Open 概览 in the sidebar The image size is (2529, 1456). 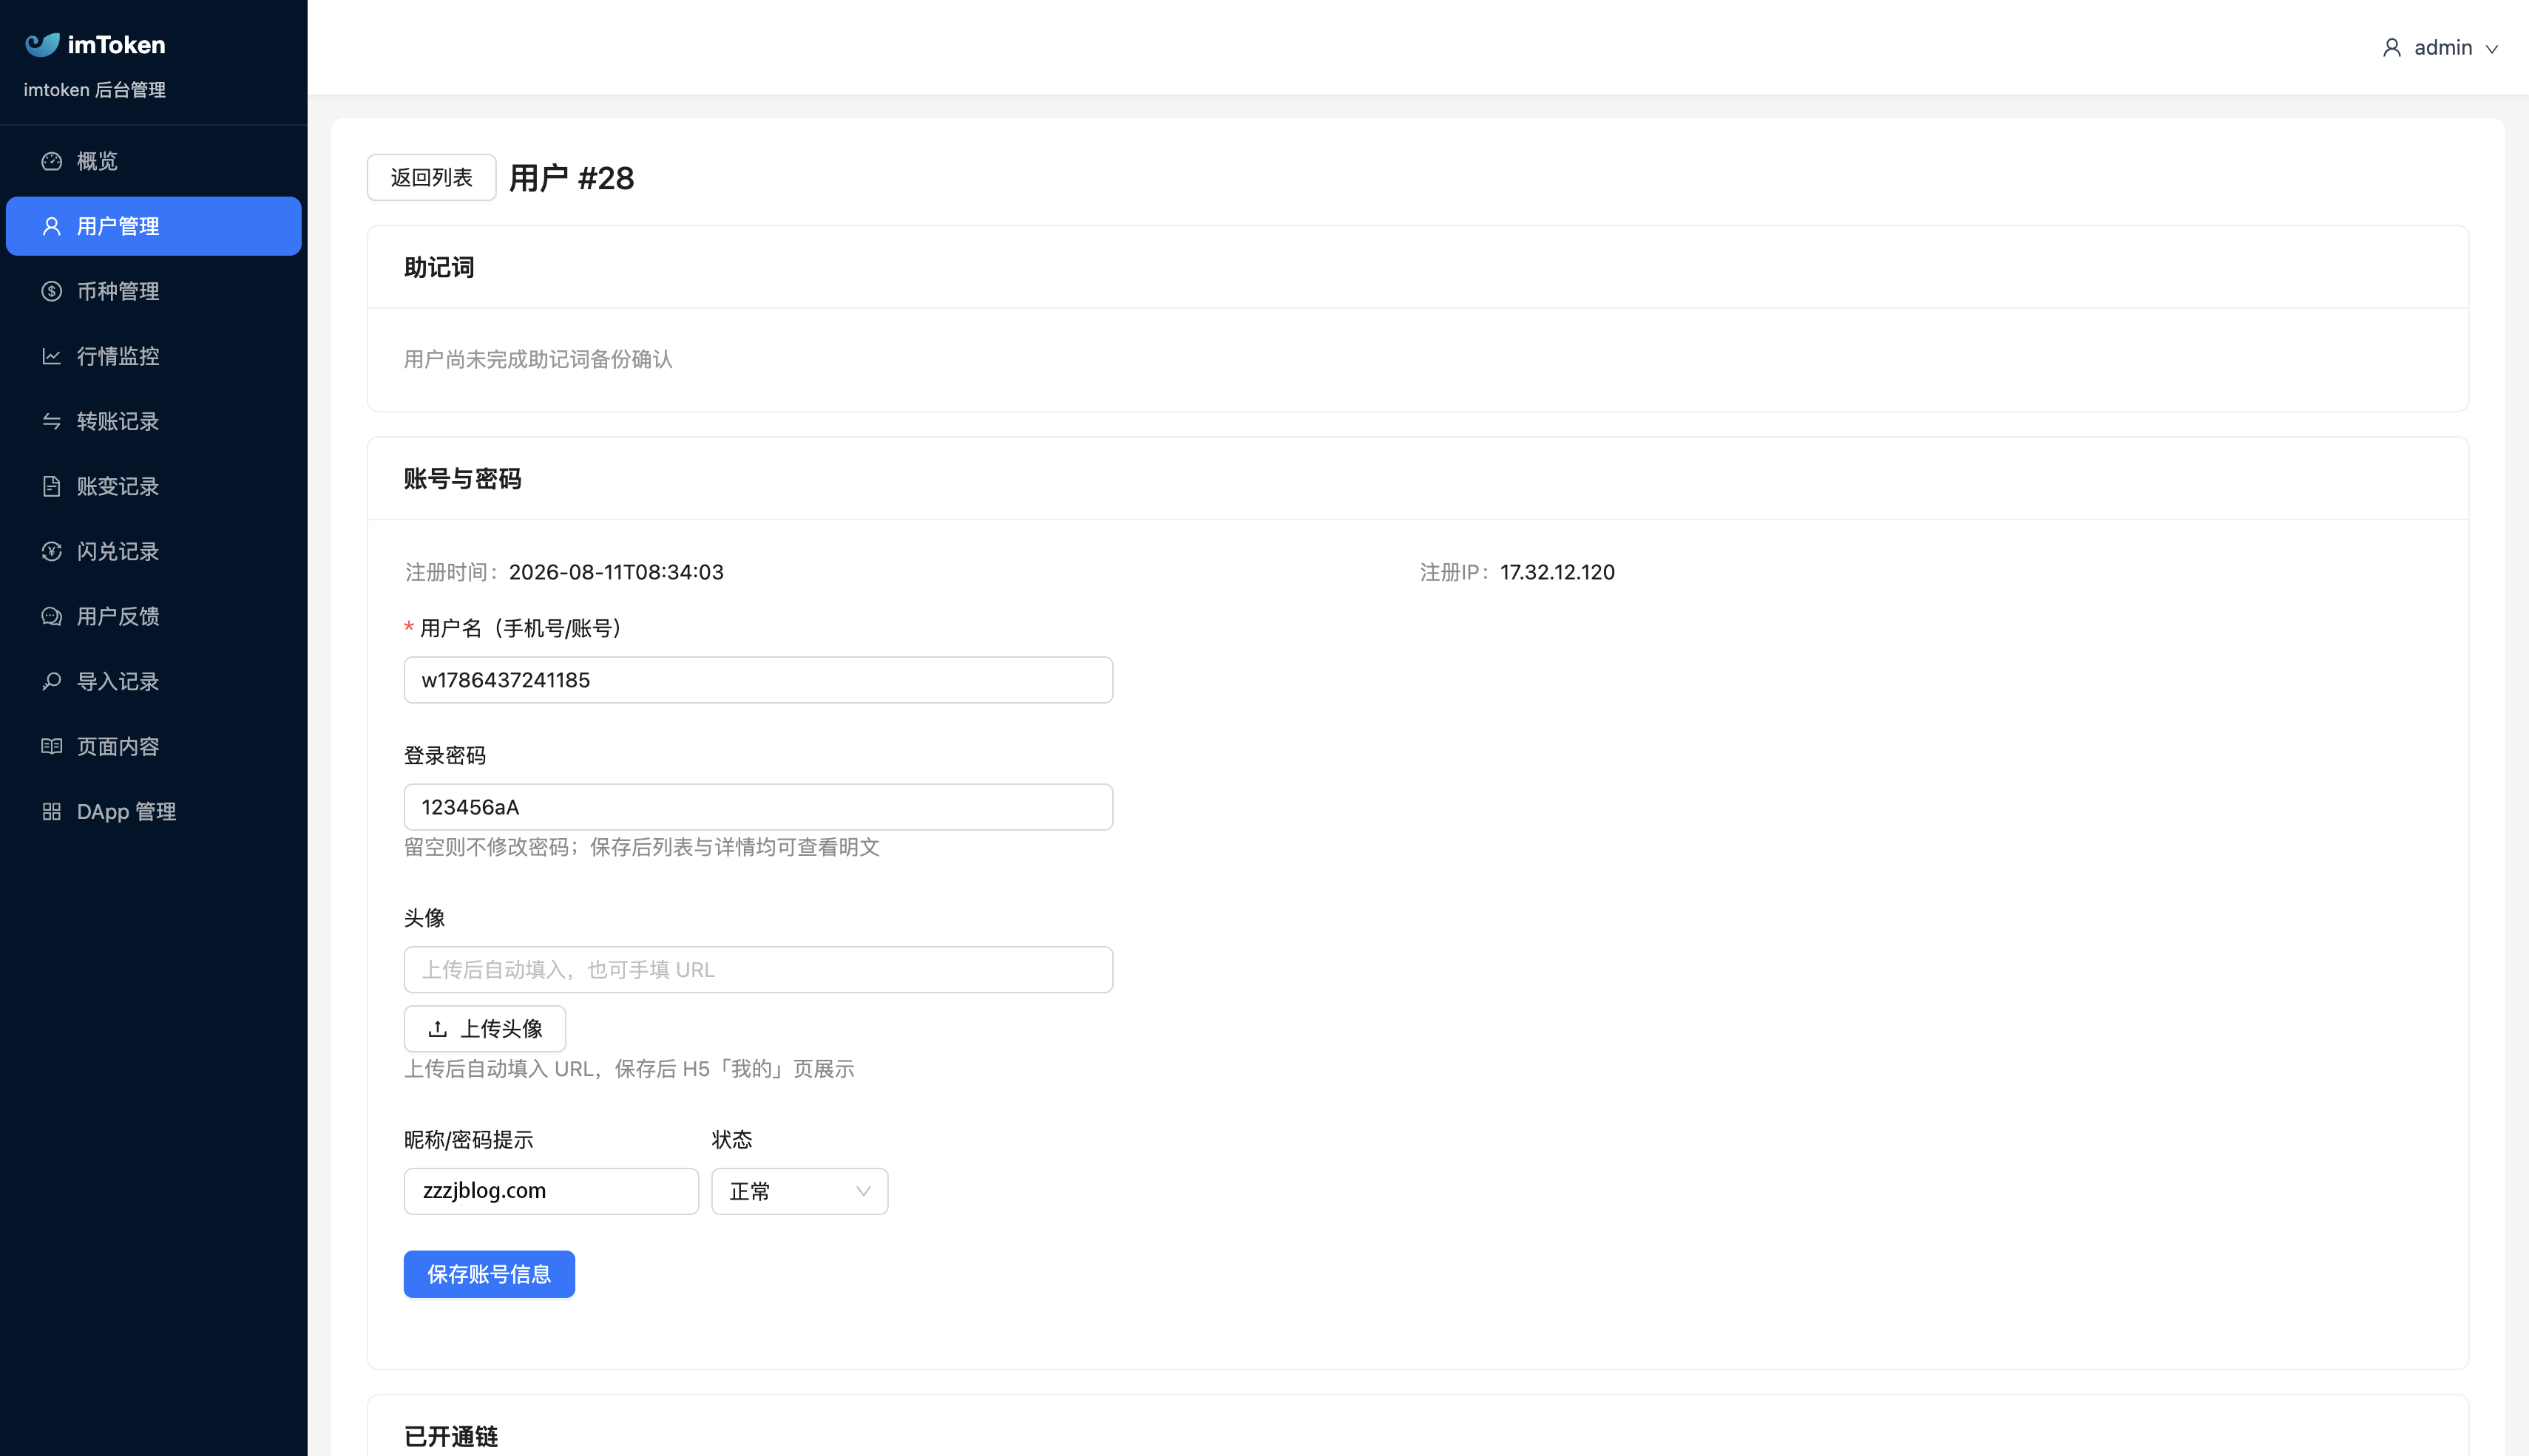(153, 161)
